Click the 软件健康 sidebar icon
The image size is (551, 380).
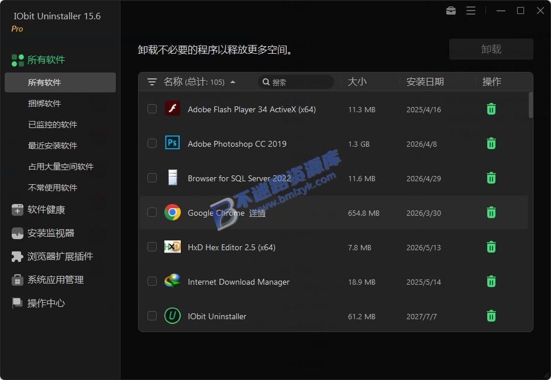coord(17,210)
